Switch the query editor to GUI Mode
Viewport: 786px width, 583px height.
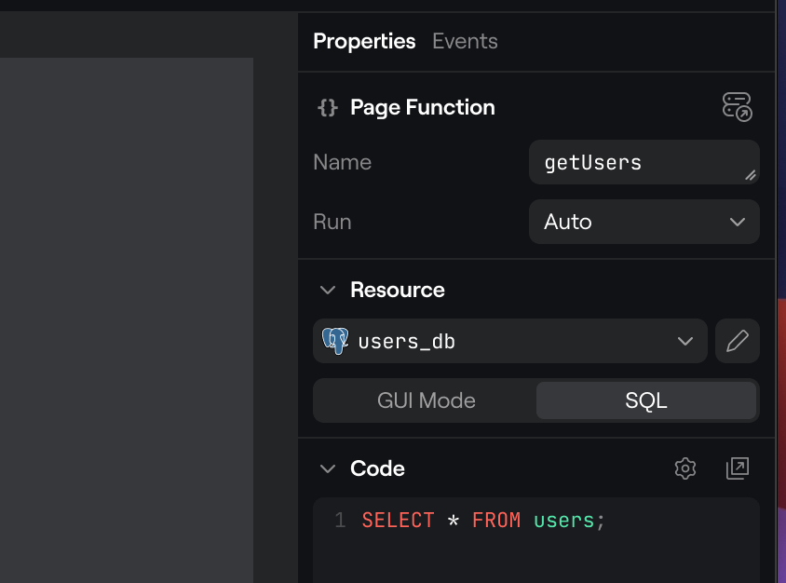pos(426,400)
